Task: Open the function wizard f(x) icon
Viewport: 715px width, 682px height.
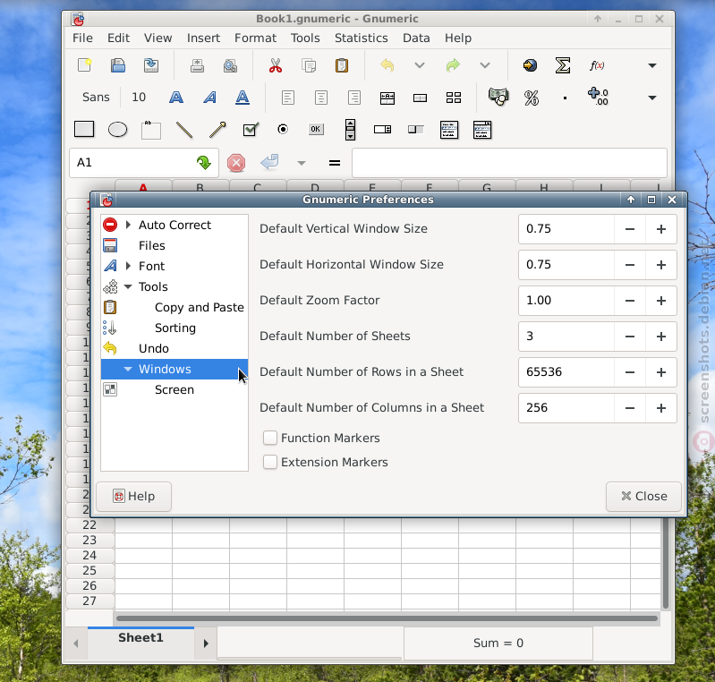Action: pyautogui.click(x=597, y=65)
